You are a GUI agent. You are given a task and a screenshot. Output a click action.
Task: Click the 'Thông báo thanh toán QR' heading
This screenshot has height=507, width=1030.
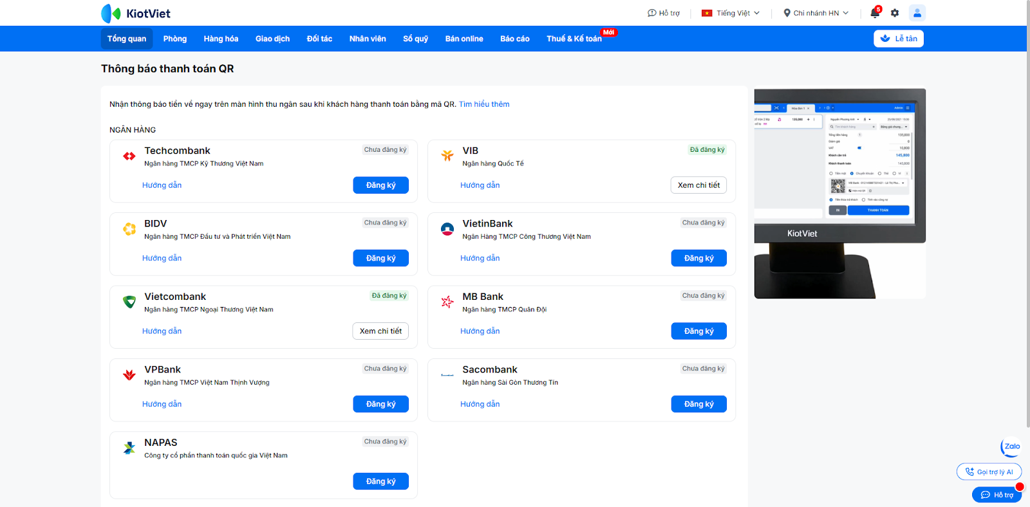point(167,69)
